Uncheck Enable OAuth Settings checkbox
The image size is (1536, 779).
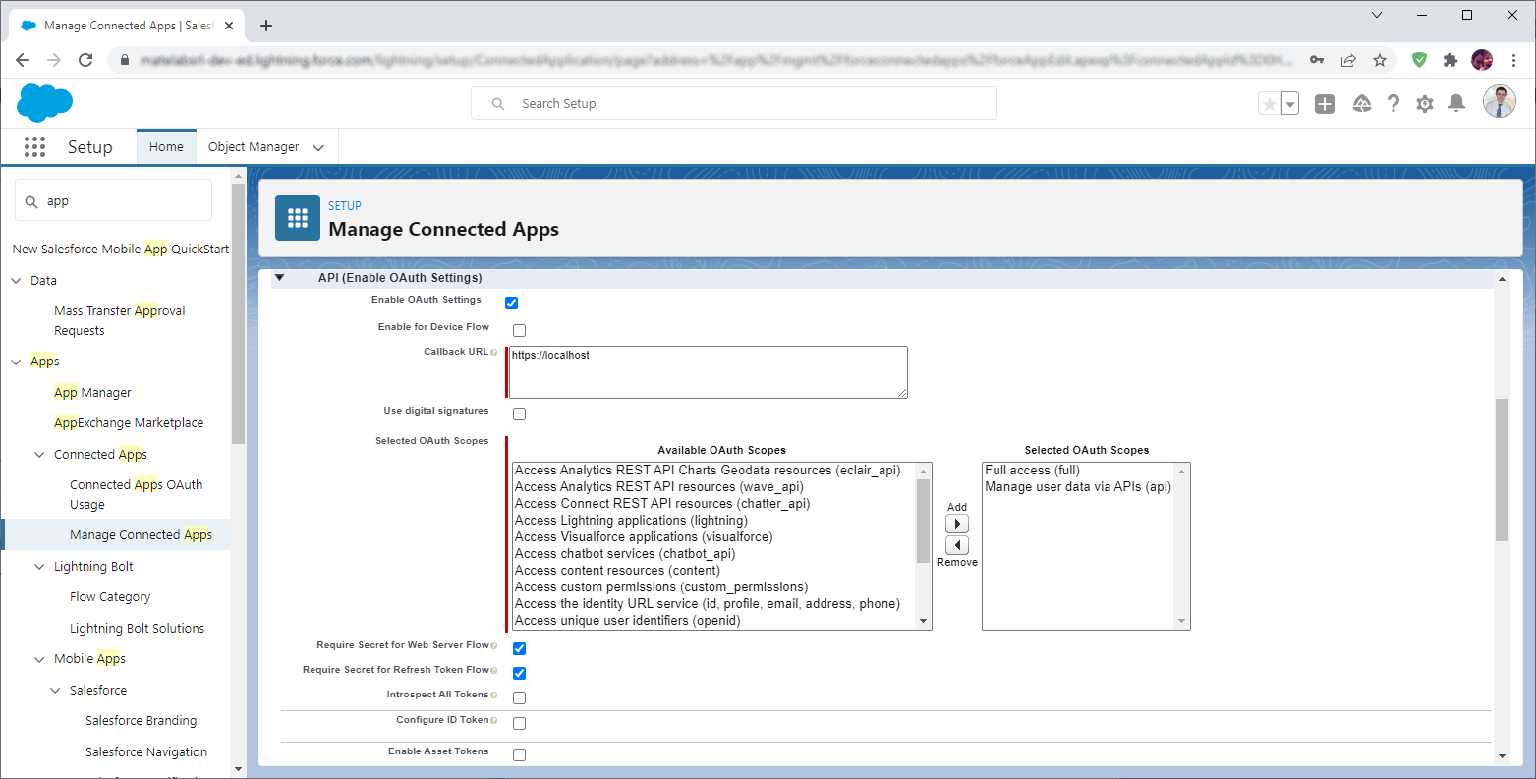click(x=511, y=303)
